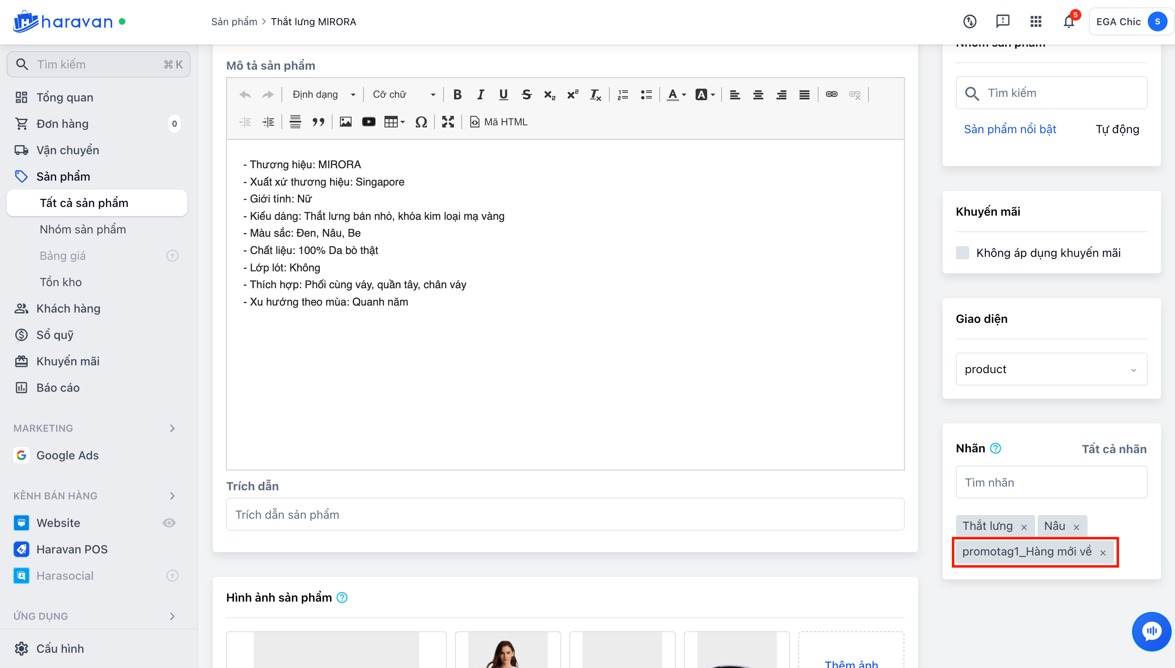Screen dimensions: 1175x668
Task: Check "Không áp dụng khuyến mãi" checkbox
Action: 963,253
